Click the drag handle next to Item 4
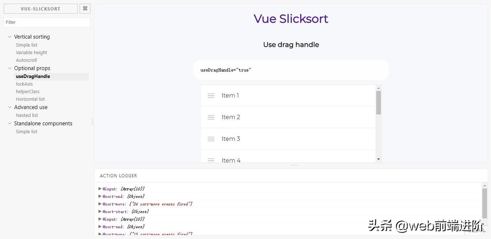491x239 pixels. (211, 160)
